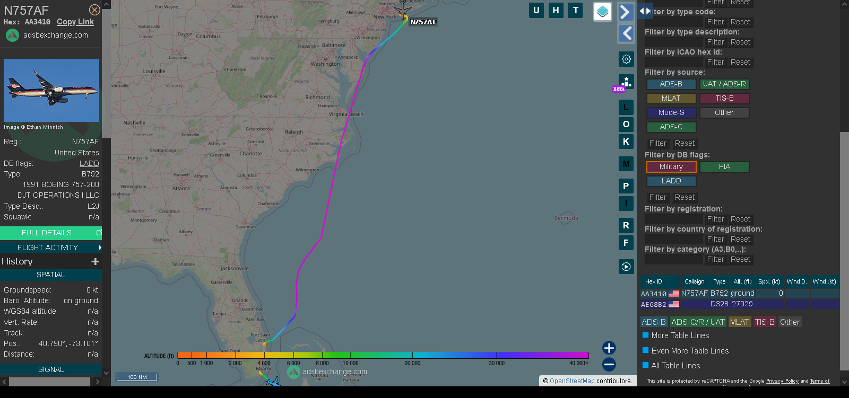The width and height of the screenshot is (849, 398).
Task: Select the AE68B2 D328 table row
Action: coord(740,304)
